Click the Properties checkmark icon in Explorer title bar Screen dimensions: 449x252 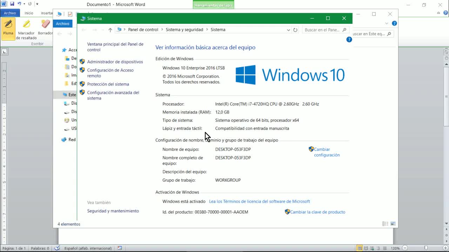click(70, 14)
